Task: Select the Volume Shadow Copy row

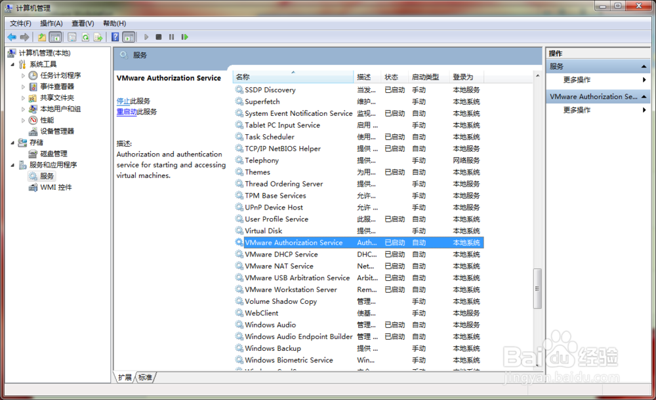Action: click(359, 301)
